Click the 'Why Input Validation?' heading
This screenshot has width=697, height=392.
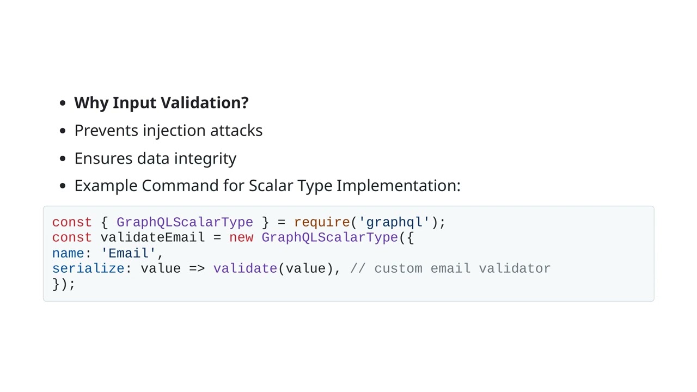click(x=161, y=103)
